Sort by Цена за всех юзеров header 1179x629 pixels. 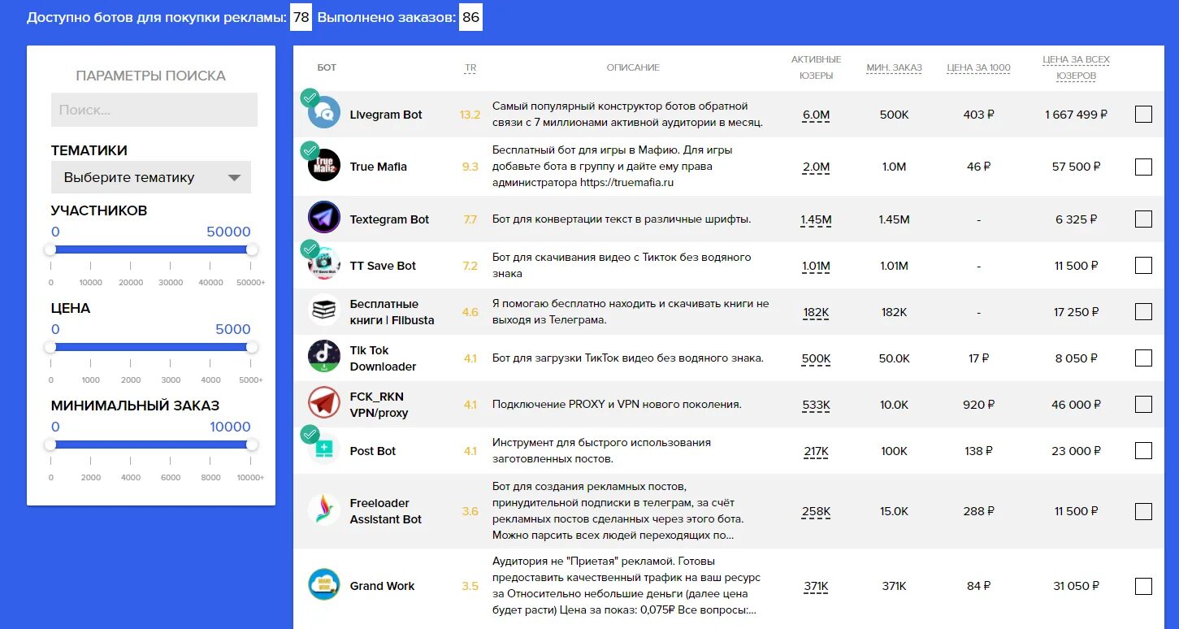tap(1076, 67)
